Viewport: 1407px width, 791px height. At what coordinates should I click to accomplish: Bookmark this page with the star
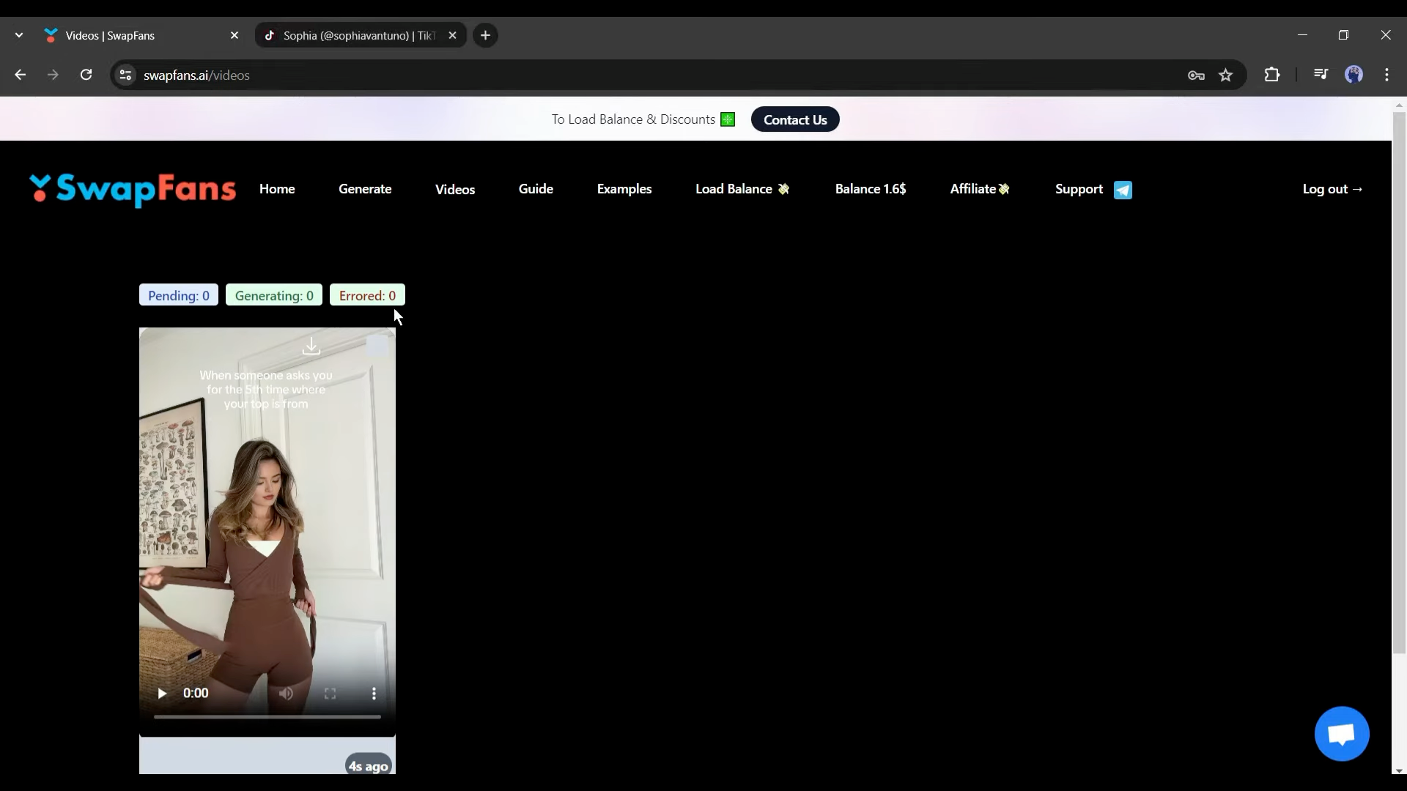1226,75
